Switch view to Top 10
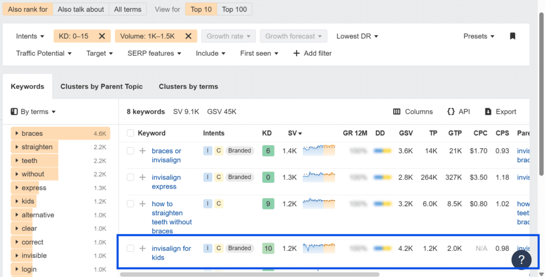This screenshot has width=545, height=277. [201, 10]
